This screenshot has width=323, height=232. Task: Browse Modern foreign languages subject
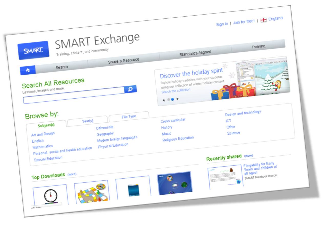[x=117, y=139]
